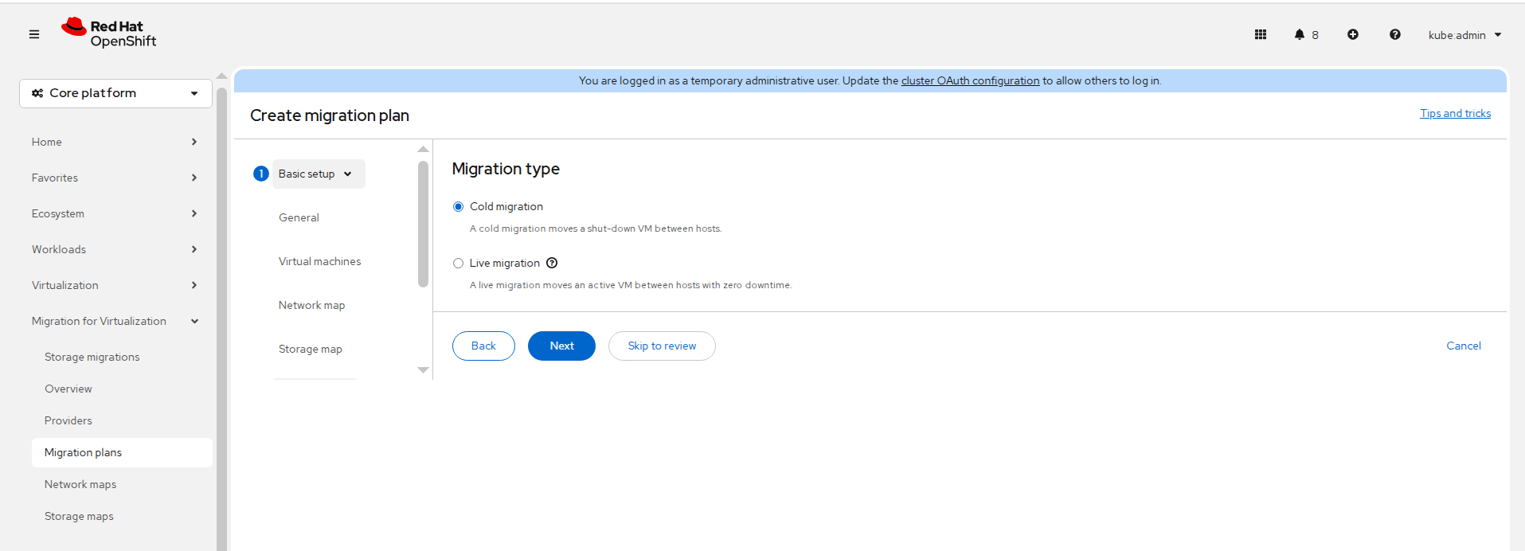Click the wizard steps scrollbar down arrow
The width and height of the screenshot is (1525, 551).
pyautogui.click(x=423, y=370)
